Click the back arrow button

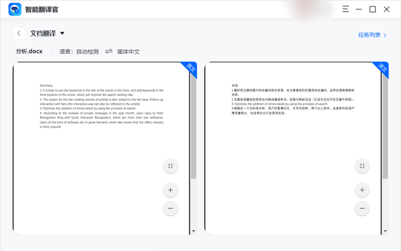19,34
